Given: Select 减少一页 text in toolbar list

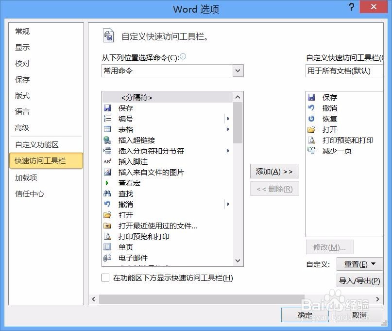Looking at the screenshot, I should [x=337, y=151].
